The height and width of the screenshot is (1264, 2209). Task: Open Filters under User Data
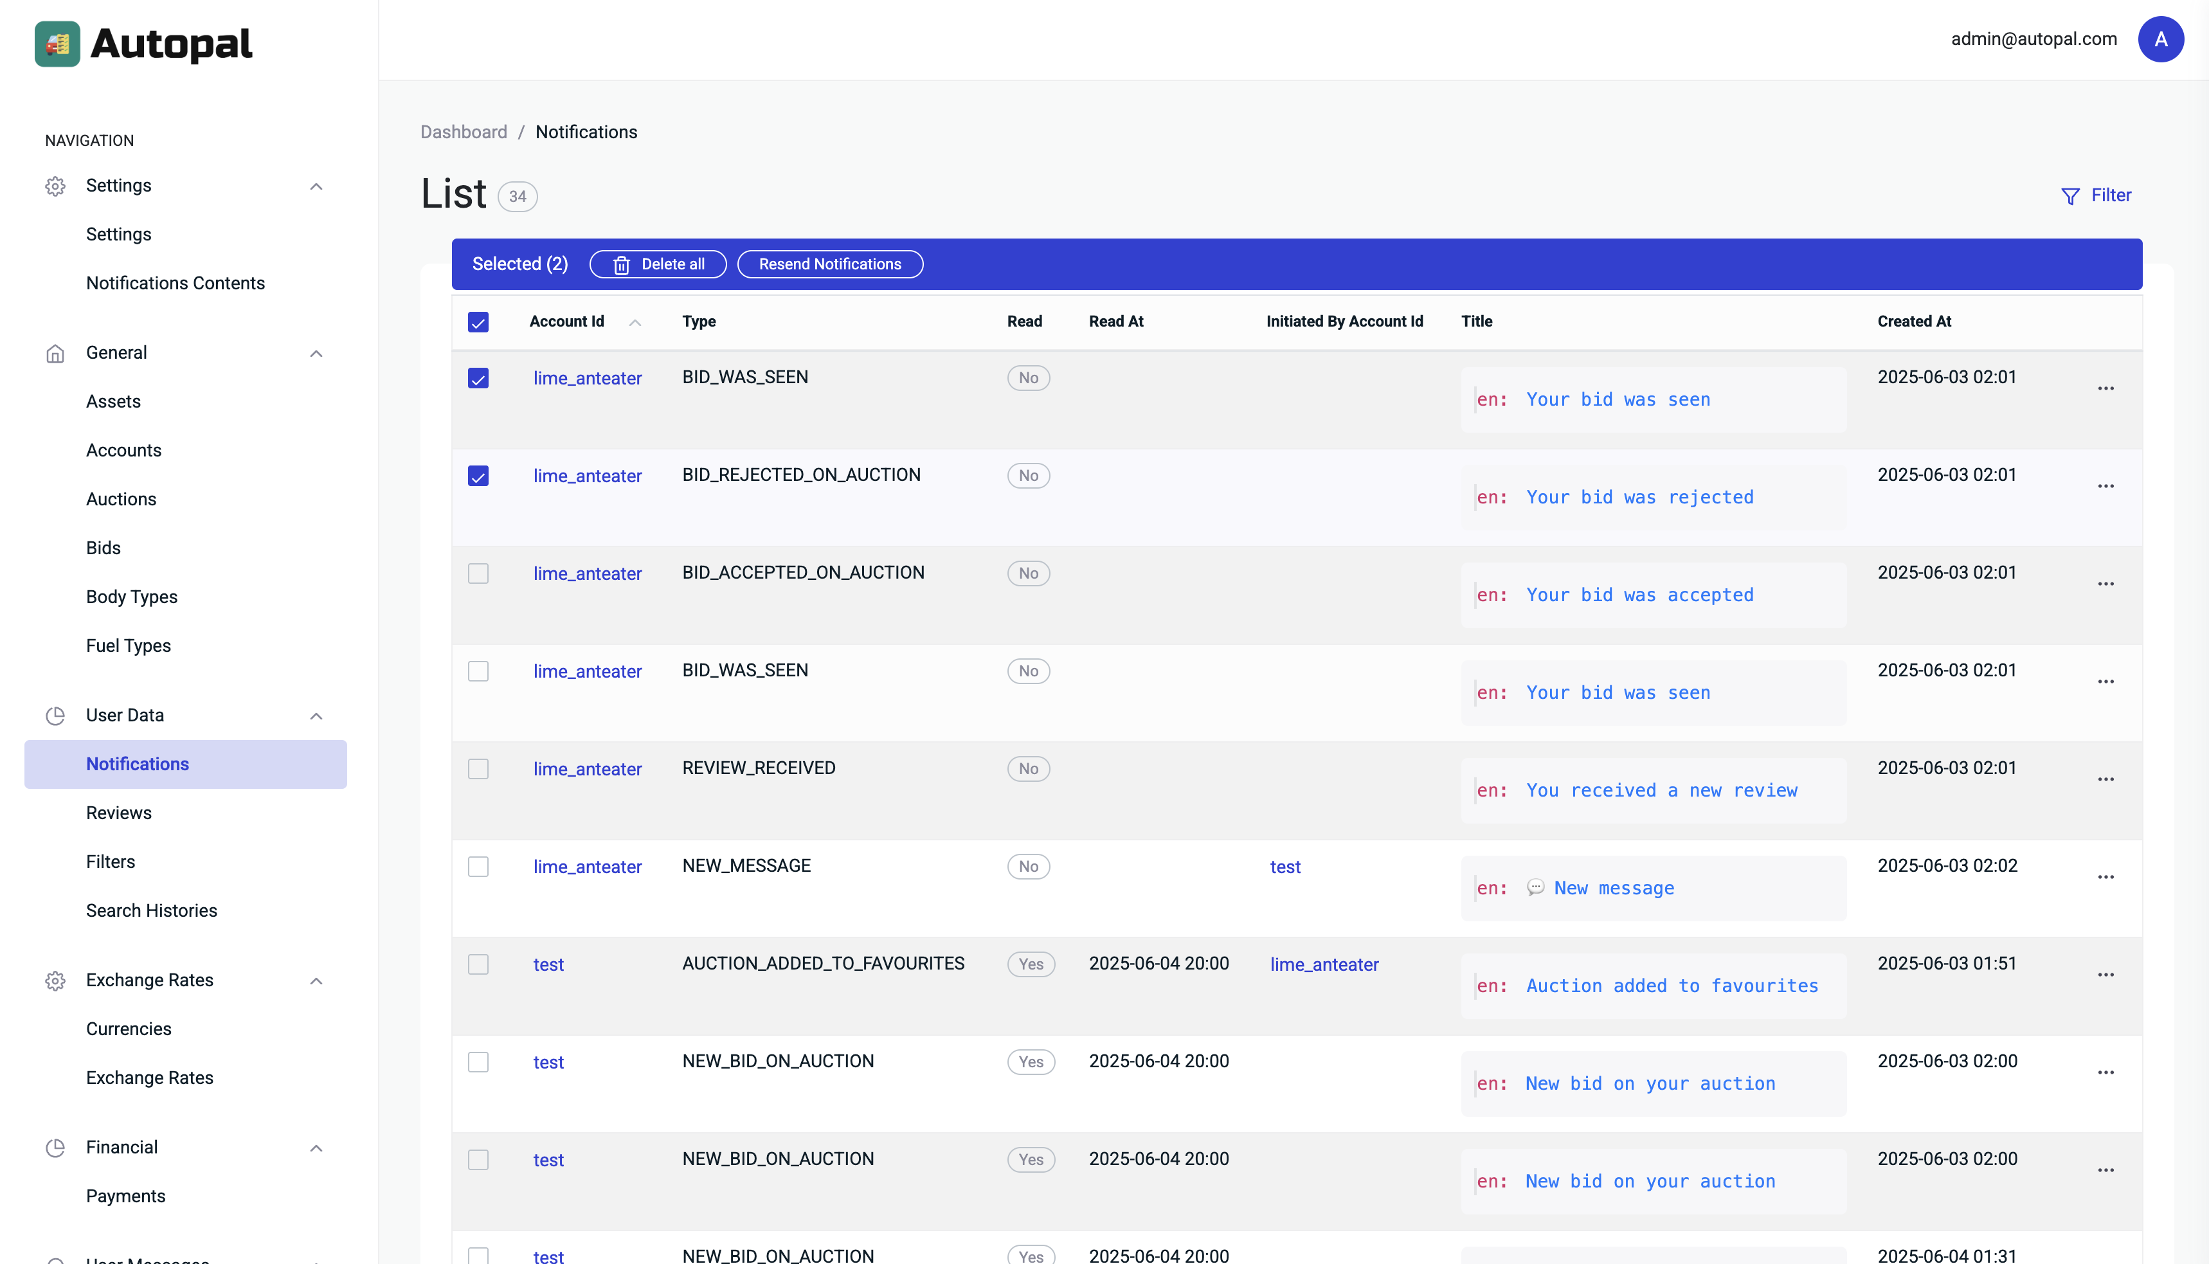pos(110,862)
